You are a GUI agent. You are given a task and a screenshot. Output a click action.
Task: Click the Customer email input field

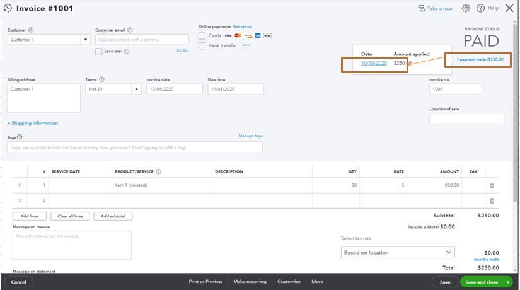(142, 40)
